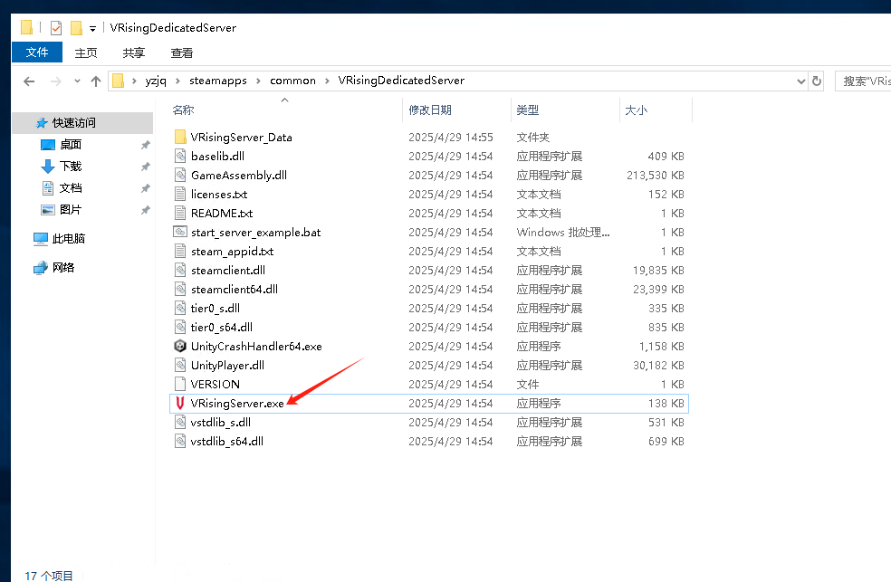
Task: Select the UnityCrashHandler64.exe file name
Action: coord(256,347)
